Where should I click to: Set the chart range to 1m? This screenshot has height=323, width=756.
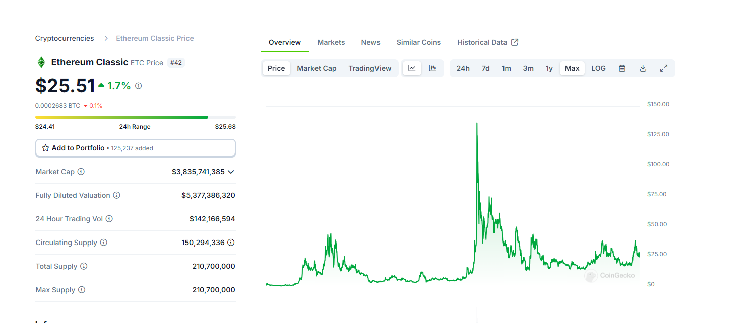[x=506, y=68]
